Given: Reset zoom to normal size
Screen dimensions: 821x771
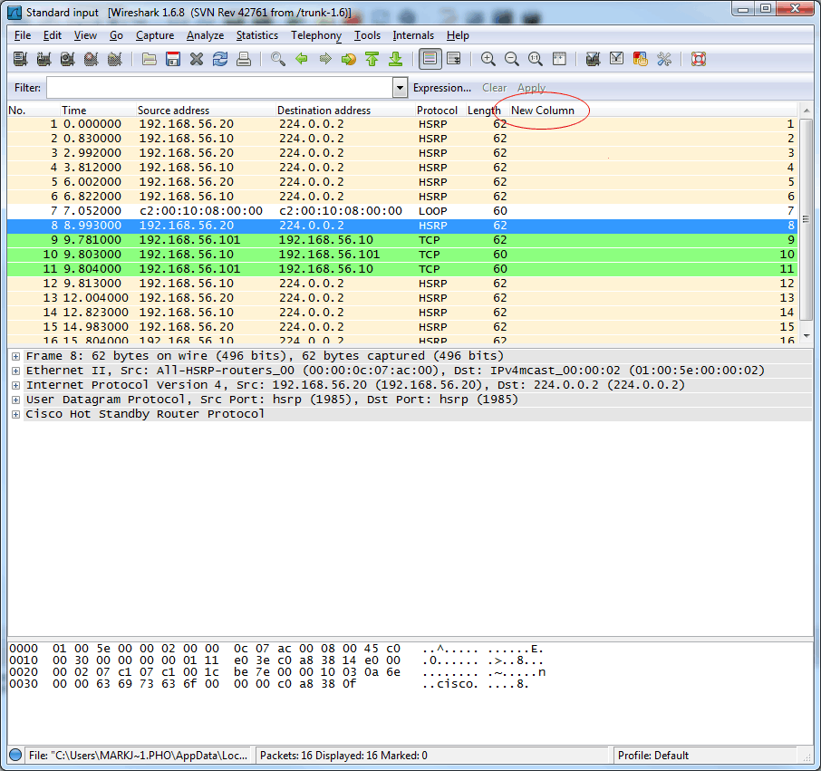Looking at the screenshot, I should coord(536,59).
